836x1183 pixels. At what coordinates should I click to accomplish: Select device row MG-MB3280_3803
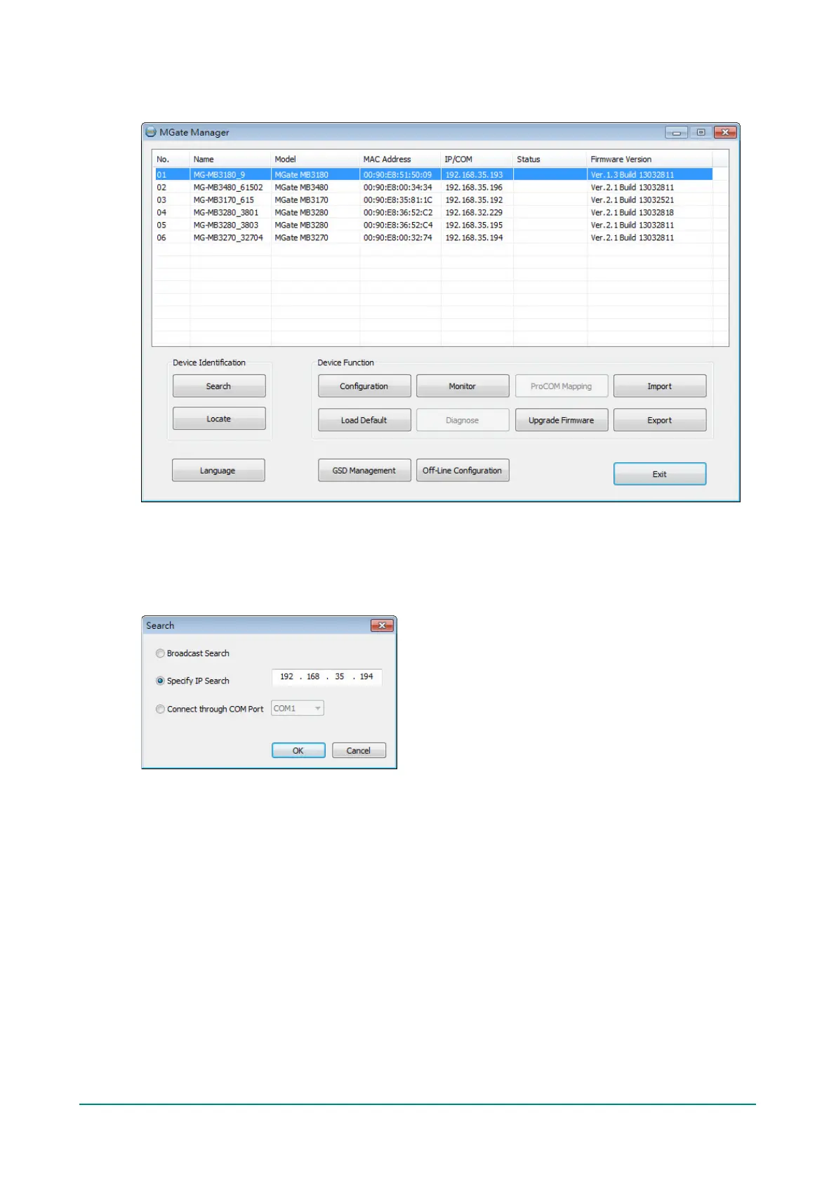434,226
